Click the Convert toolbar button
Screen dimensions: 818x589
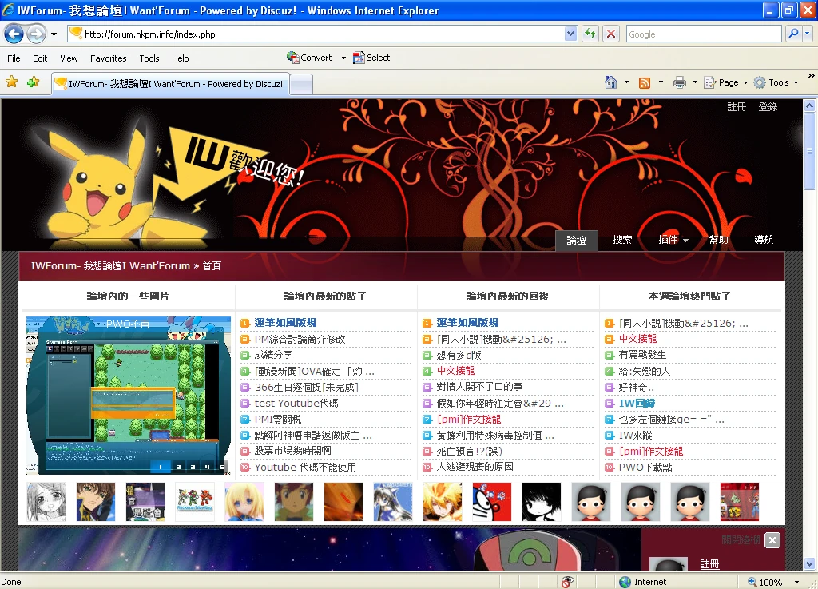click(309, 58)
